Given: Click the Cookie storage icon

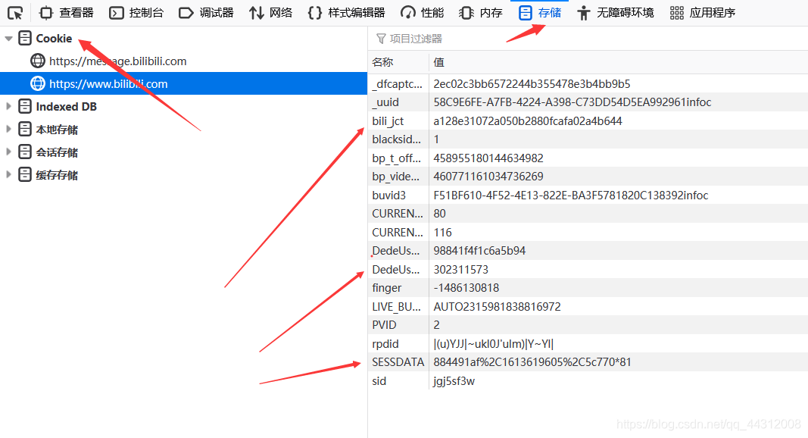Looking at the screenshot, I should click(25, 38).
